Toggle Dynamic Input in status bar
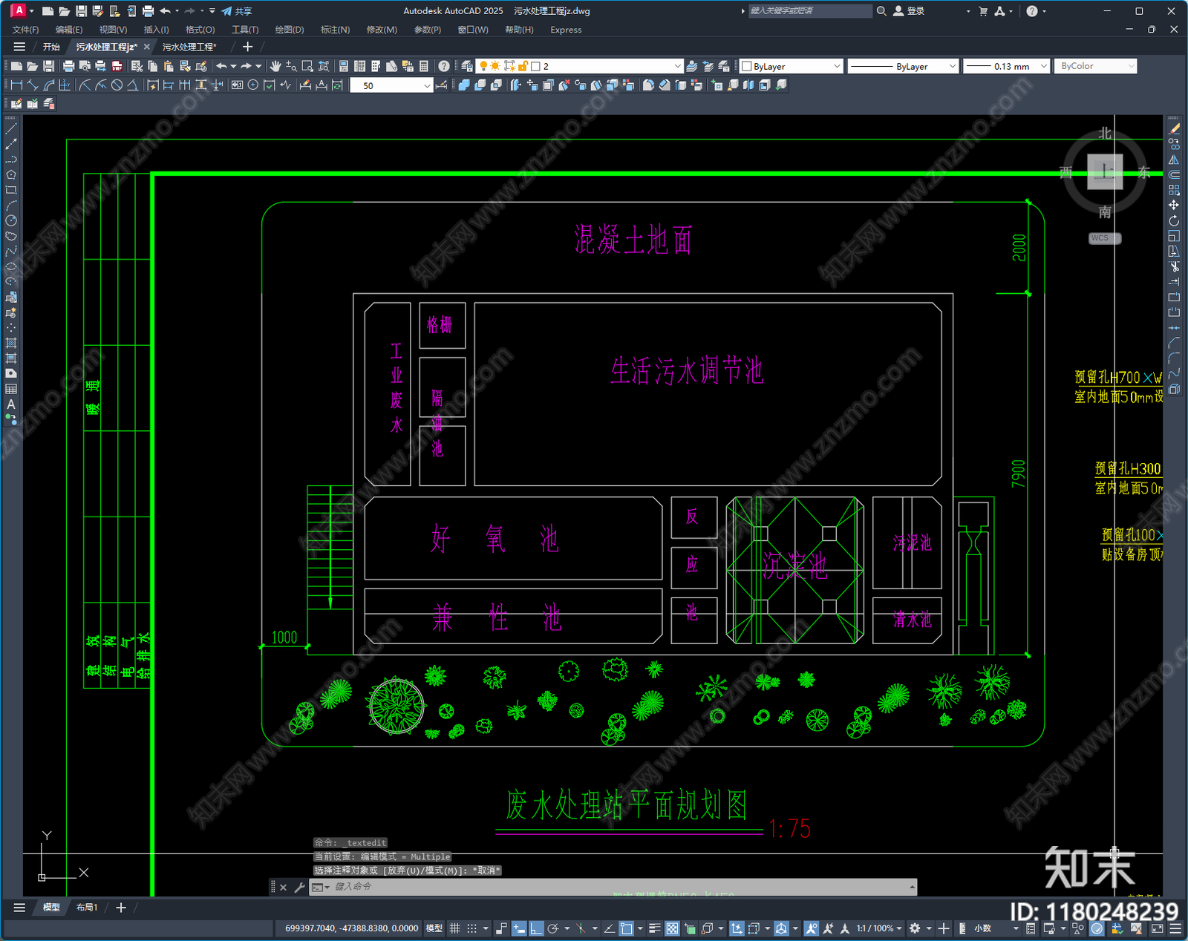This screenshot has height=941, width=1188. point(519,928)
